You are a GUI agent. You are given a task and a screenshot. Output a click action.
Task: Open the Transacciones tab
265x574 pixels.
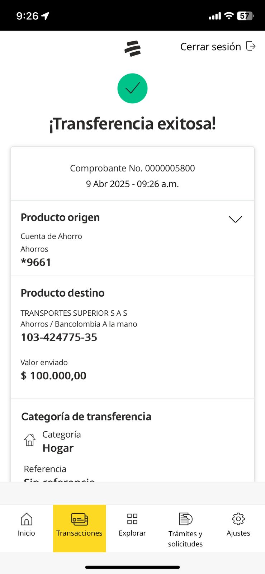(79, 528)
